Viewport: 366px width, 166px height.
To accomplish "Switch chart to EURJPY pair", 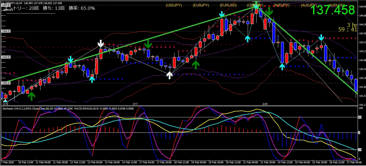I will 201,5.
